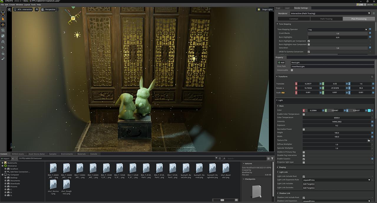Screen dimensions: 377x203
Task: Open the viewport visibility eye icon
Action: pos(37,9)
